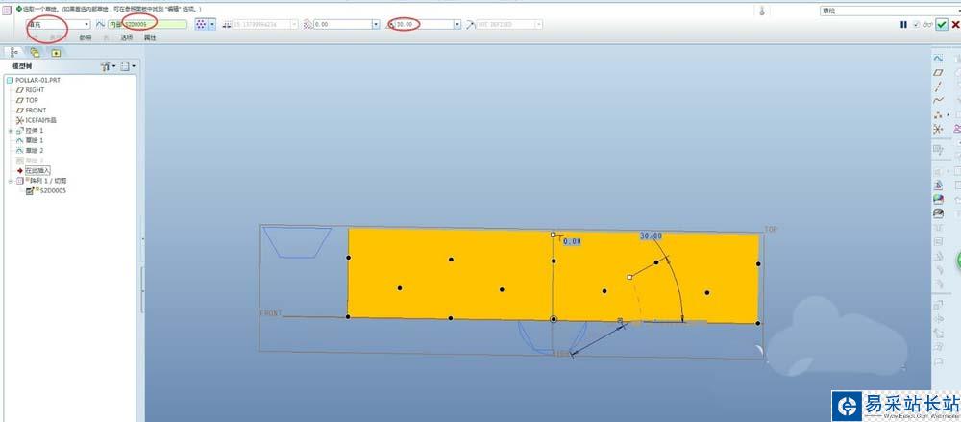Select the sketch tool in right toolbar
961x422 pixels.
pos(938,60)
